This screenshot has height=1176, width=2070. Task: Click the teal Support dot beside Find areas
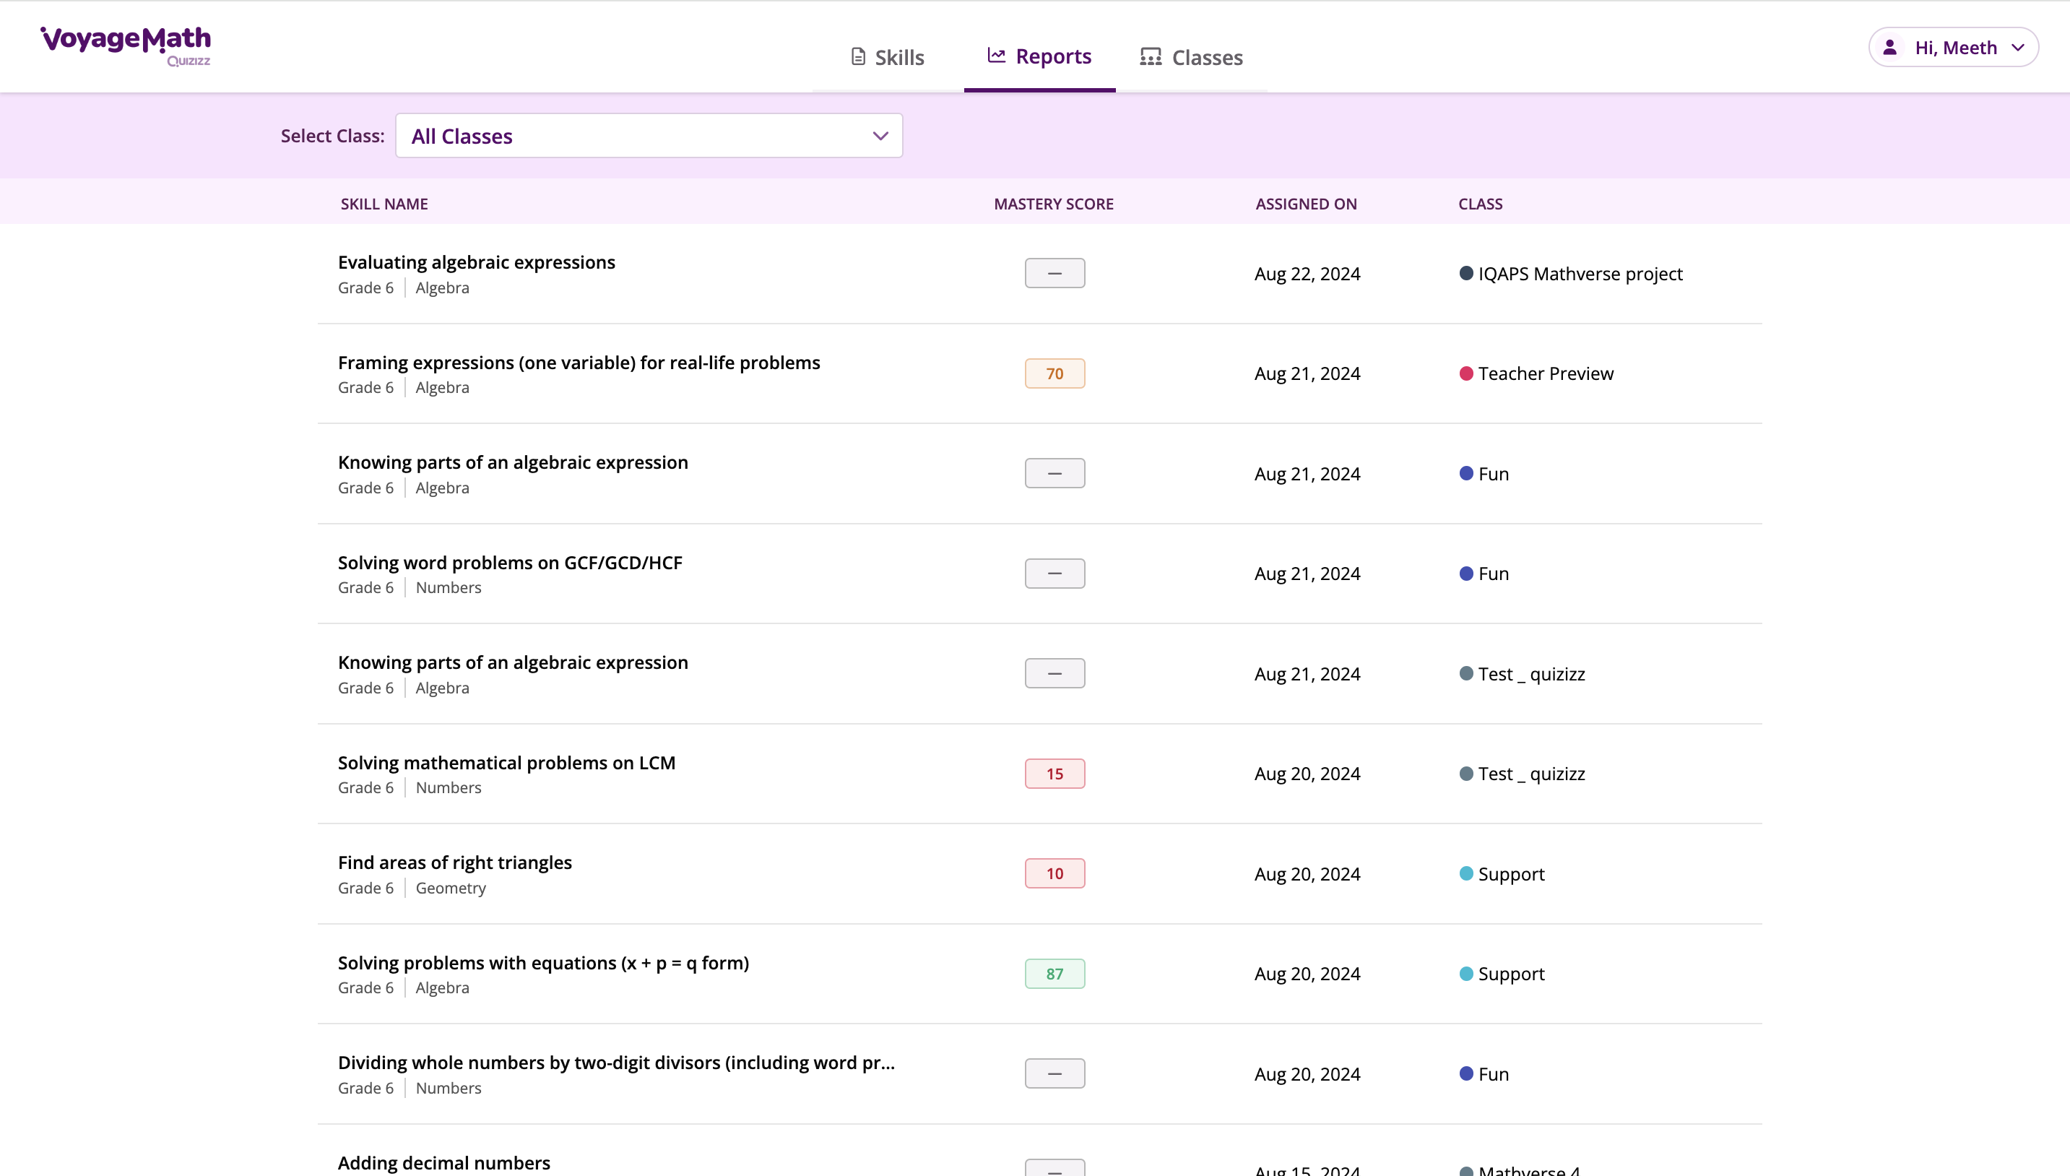pyautogui.click(x=1466, y=873)
